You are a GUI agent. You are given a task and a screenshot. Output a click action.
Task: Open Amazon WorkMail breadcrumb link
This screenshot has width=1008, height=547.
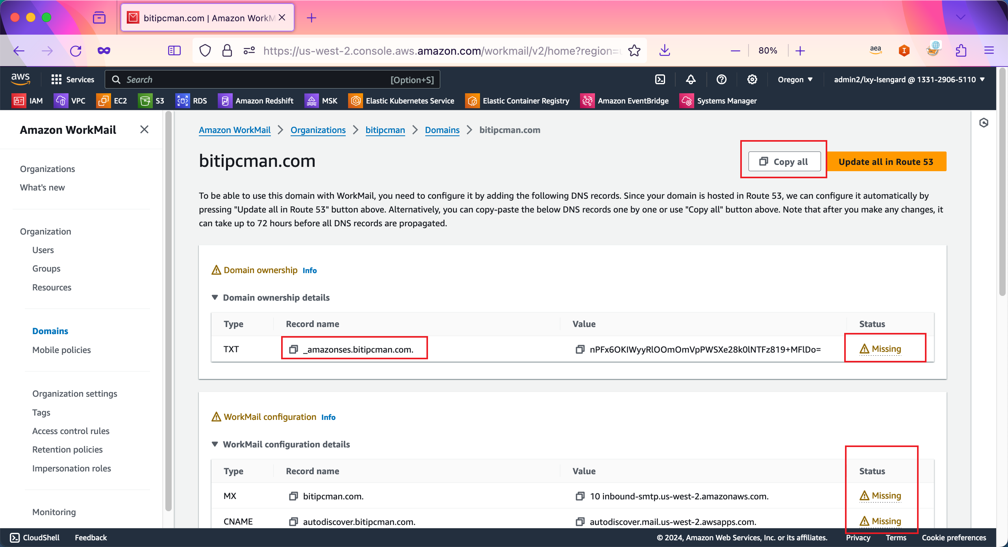click(x=235, y=130)
